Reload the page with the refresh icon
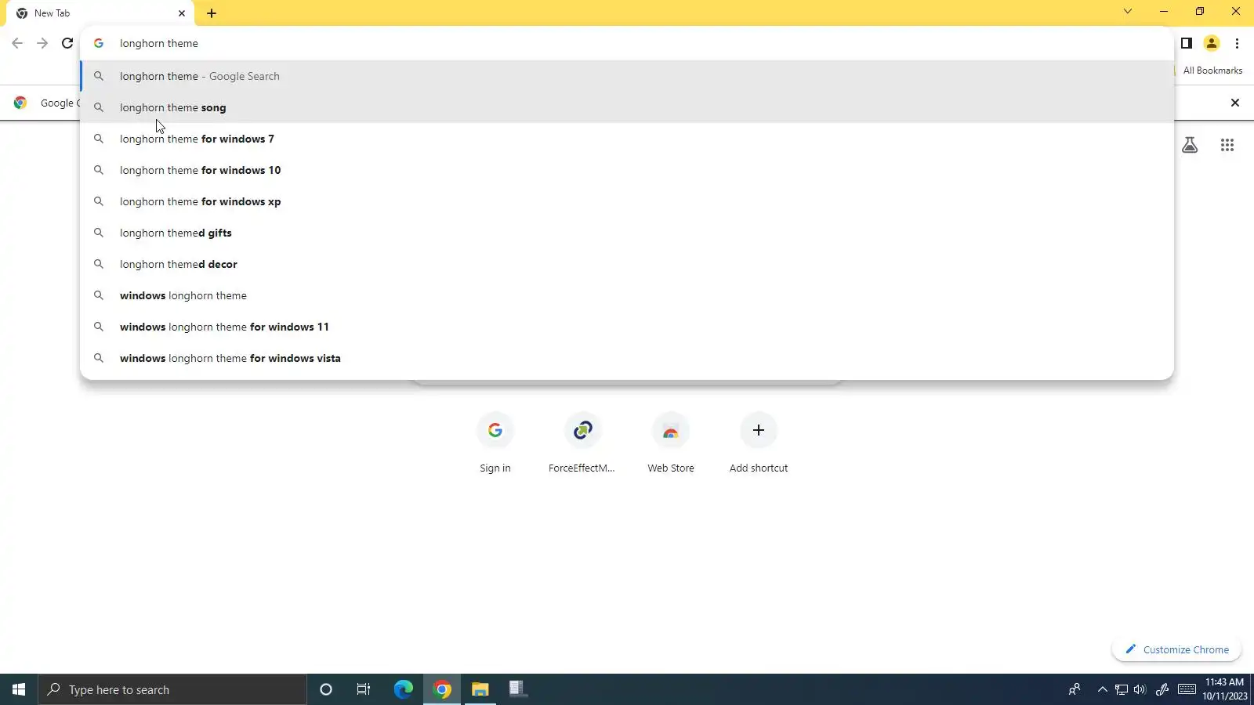The image size is (1254, 705). pos(67,43)
